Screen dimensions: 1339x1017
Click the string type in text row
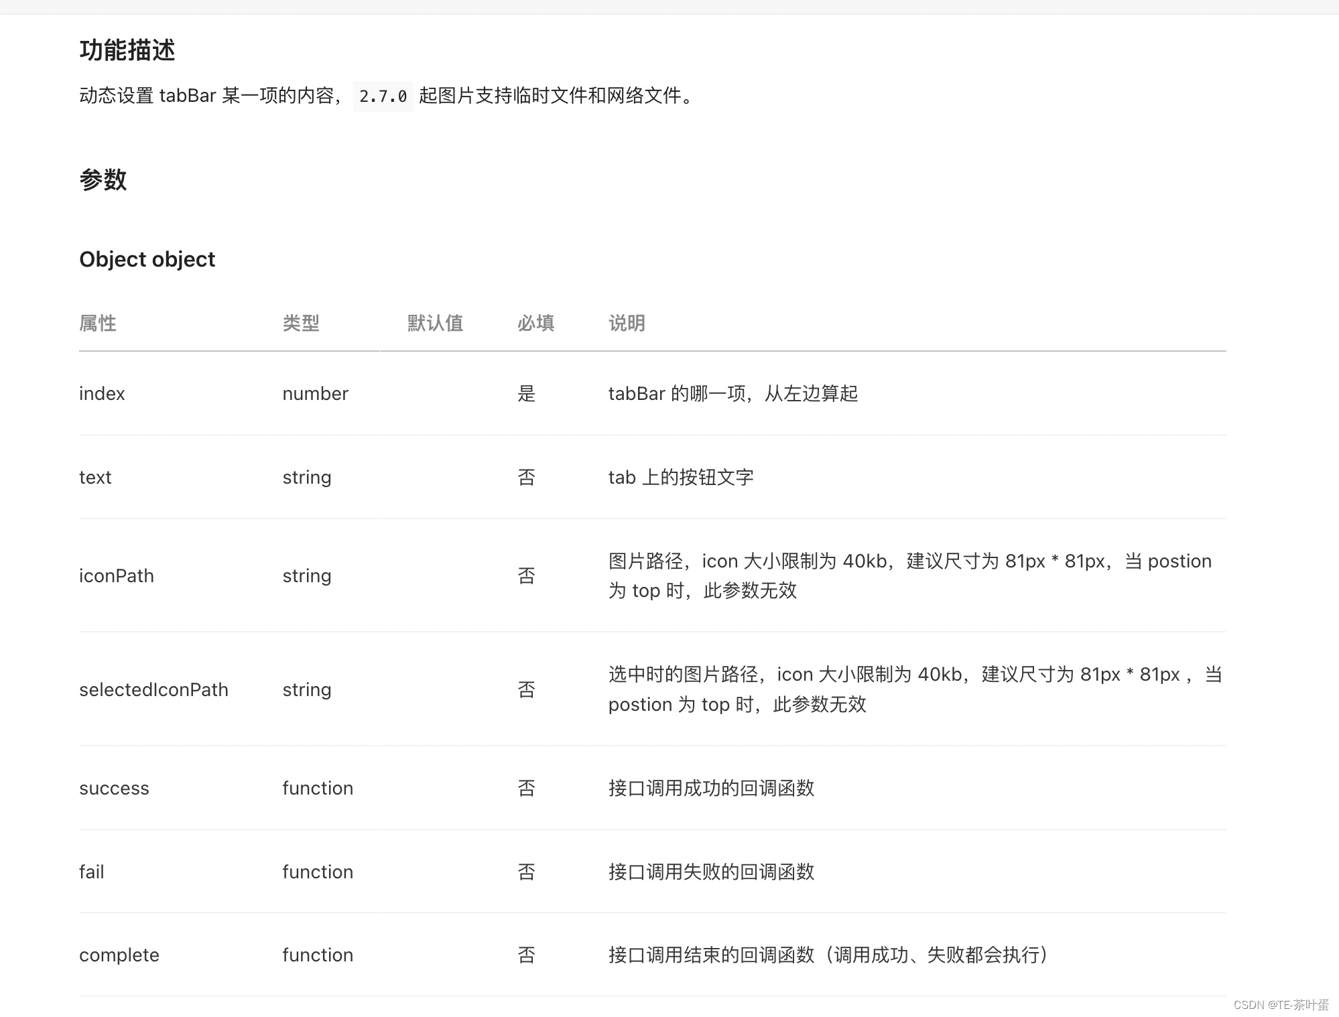[307, 477]
